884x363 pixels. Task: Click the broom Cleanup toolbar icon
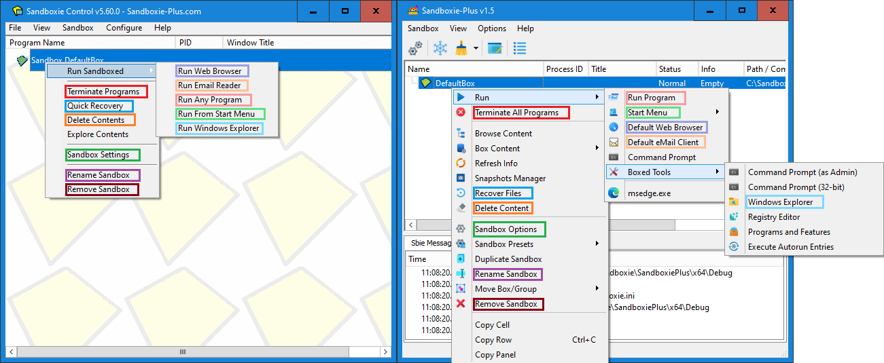click(x=461, y=48)
